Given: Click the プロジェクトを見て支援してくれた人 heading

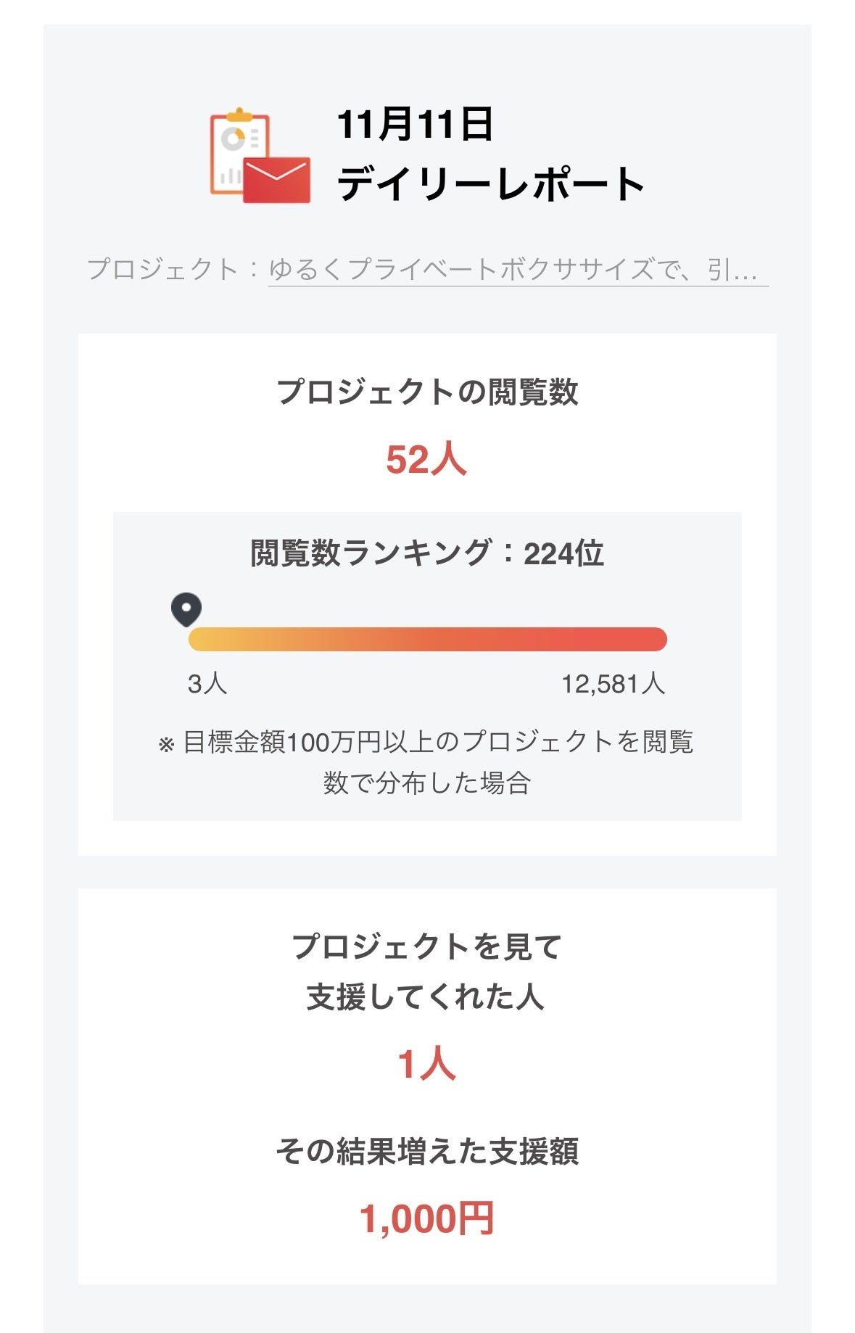Looking at the screenshot, I should [427, 972].
